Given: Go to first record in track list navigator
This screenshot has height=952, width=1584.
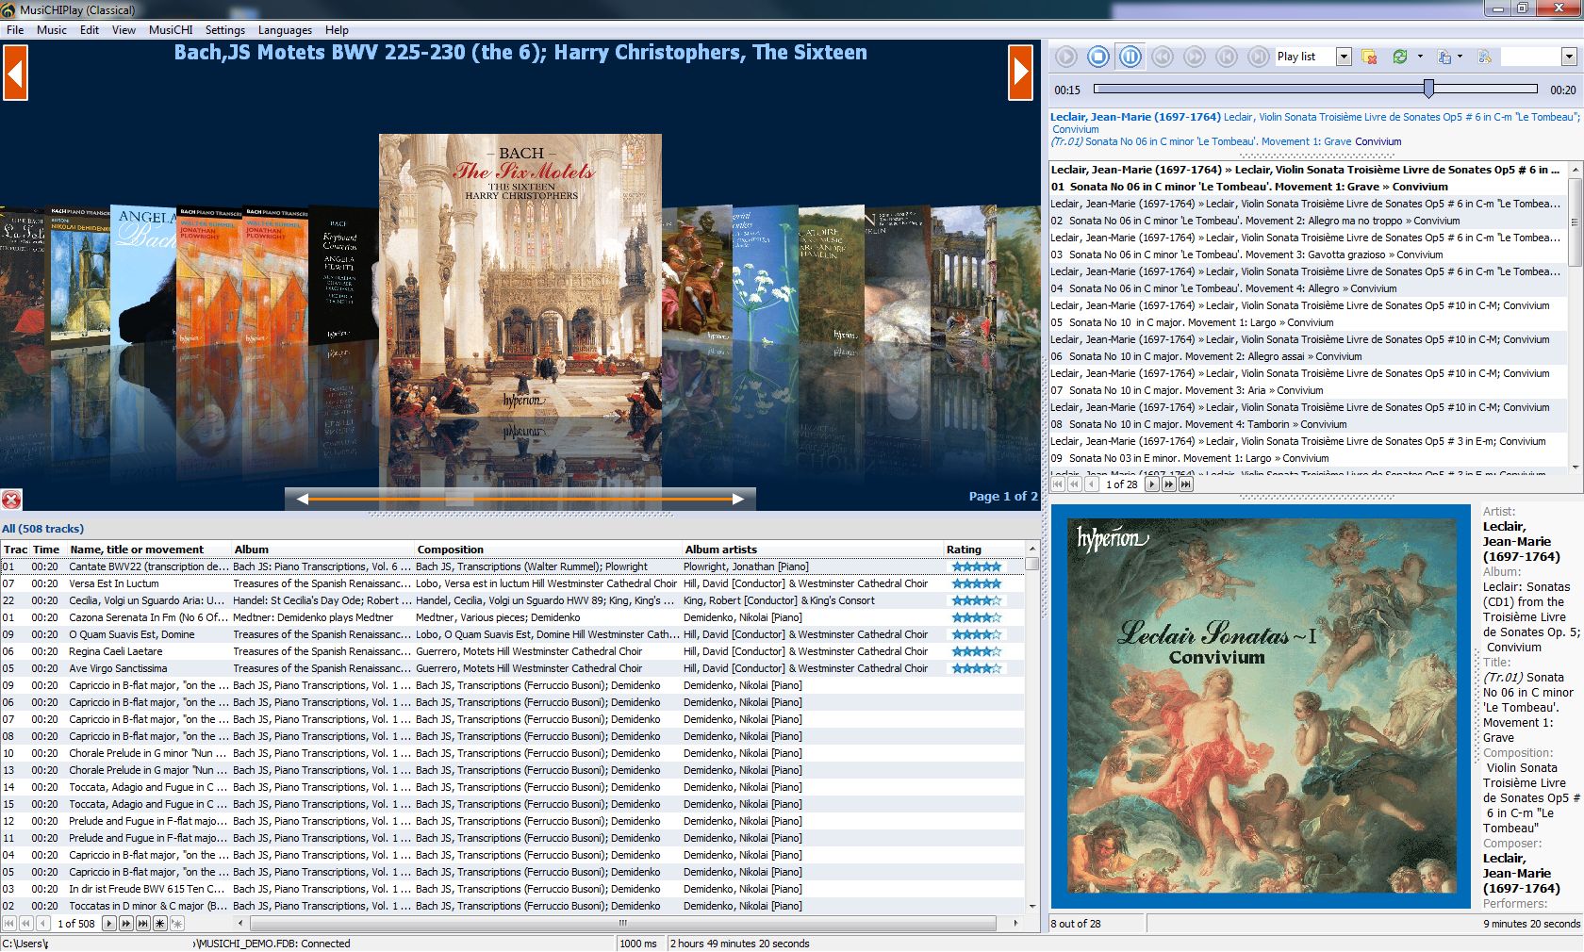Looking at the screenshot, I should (x=9, y=924).
